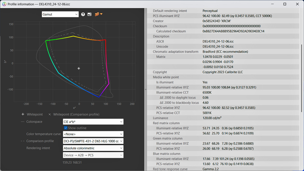Click matrix row 0.0296 0.9904 -0.0170
The image size is (304, 171).
coord(218,62)
